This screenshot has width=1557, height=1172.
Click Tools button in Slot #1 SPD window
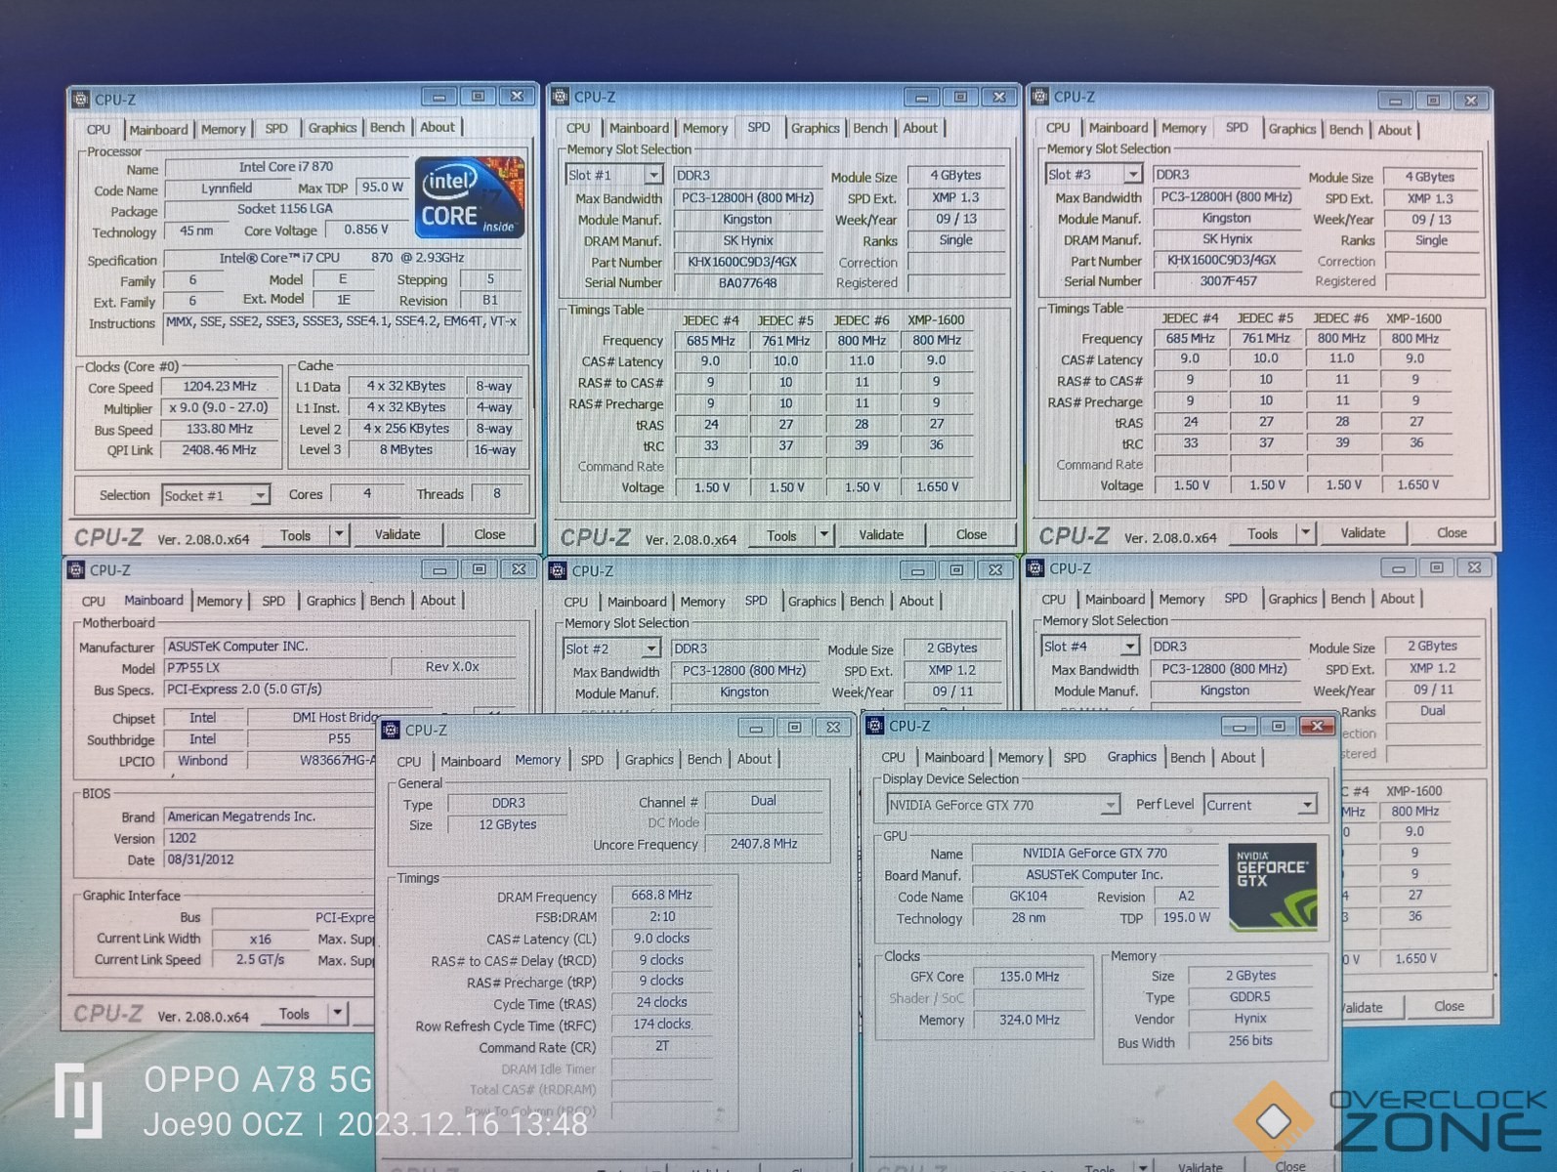[x=781, y=535]
